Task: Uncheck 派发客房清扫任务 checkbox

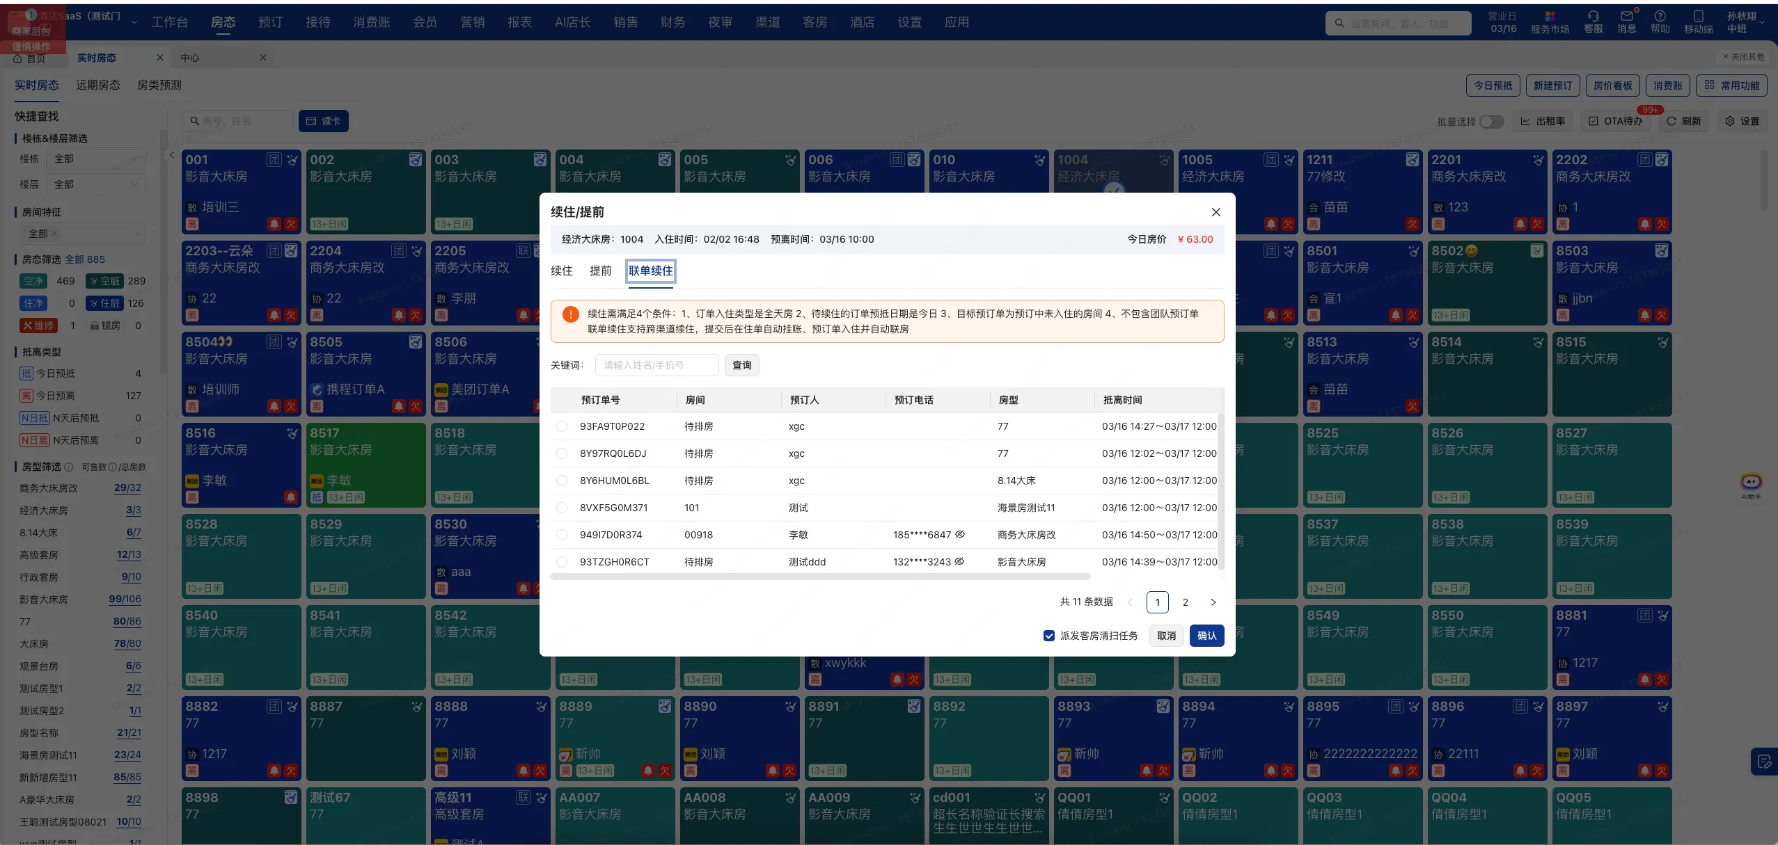Action: click(1048, 635)
